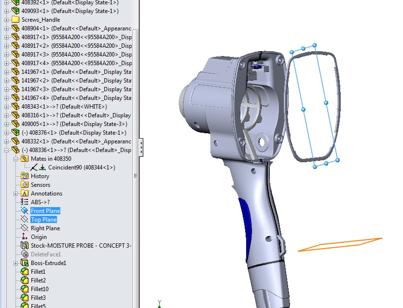Expand the Screws_Handle folder
403x308 pixels.
click(x=6, y=20)
